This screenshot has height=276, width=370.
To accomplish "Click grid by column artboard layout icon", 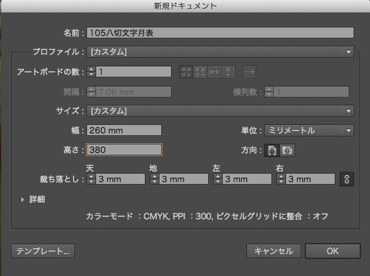I will 200,72.
